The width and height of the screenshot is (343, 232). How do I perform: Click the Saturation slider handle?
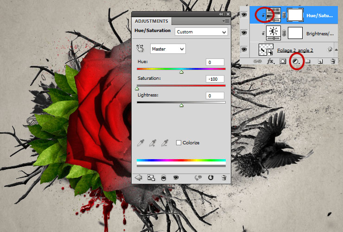pyautogui.click(x=137, y=89)
